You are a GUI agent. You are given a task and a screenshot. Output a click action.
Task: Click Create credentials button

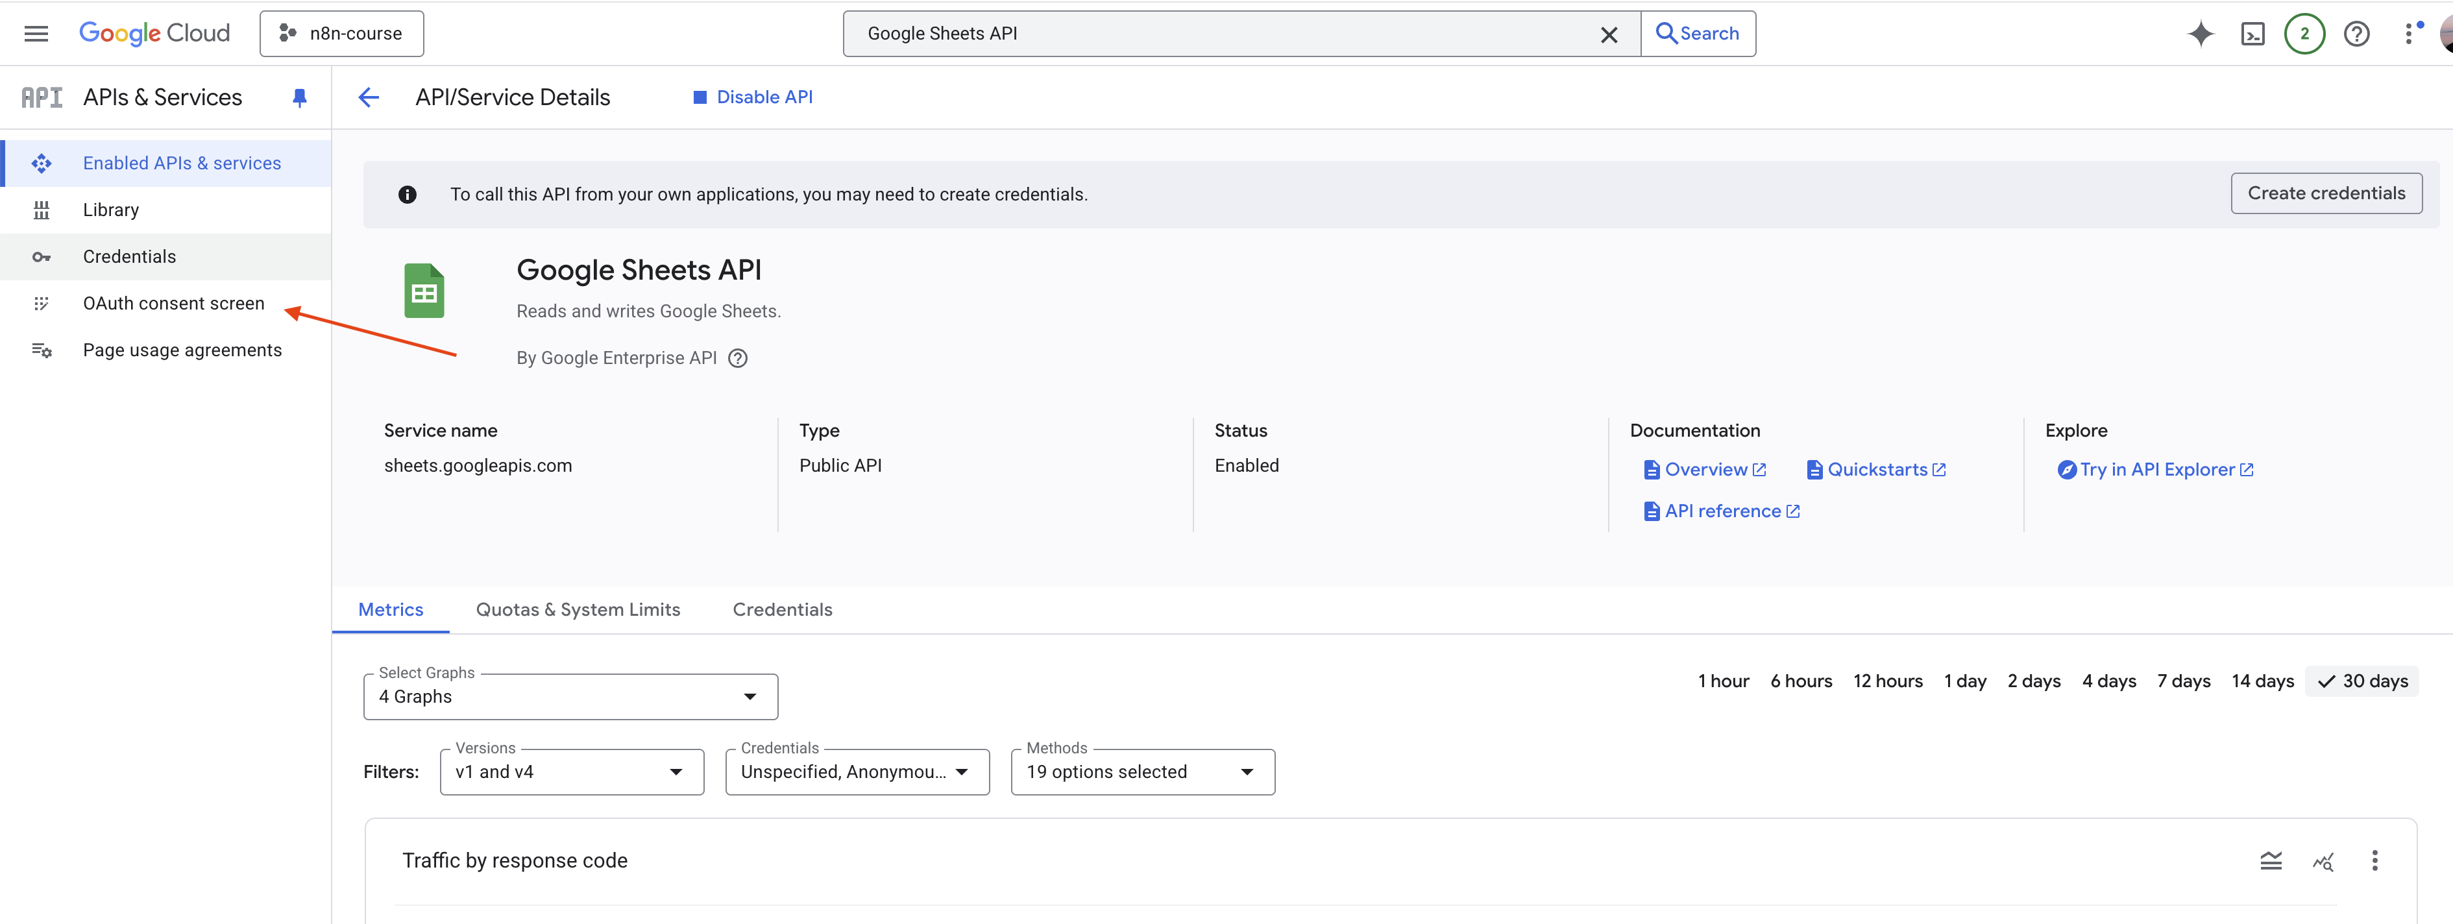tap(2325, 193)
